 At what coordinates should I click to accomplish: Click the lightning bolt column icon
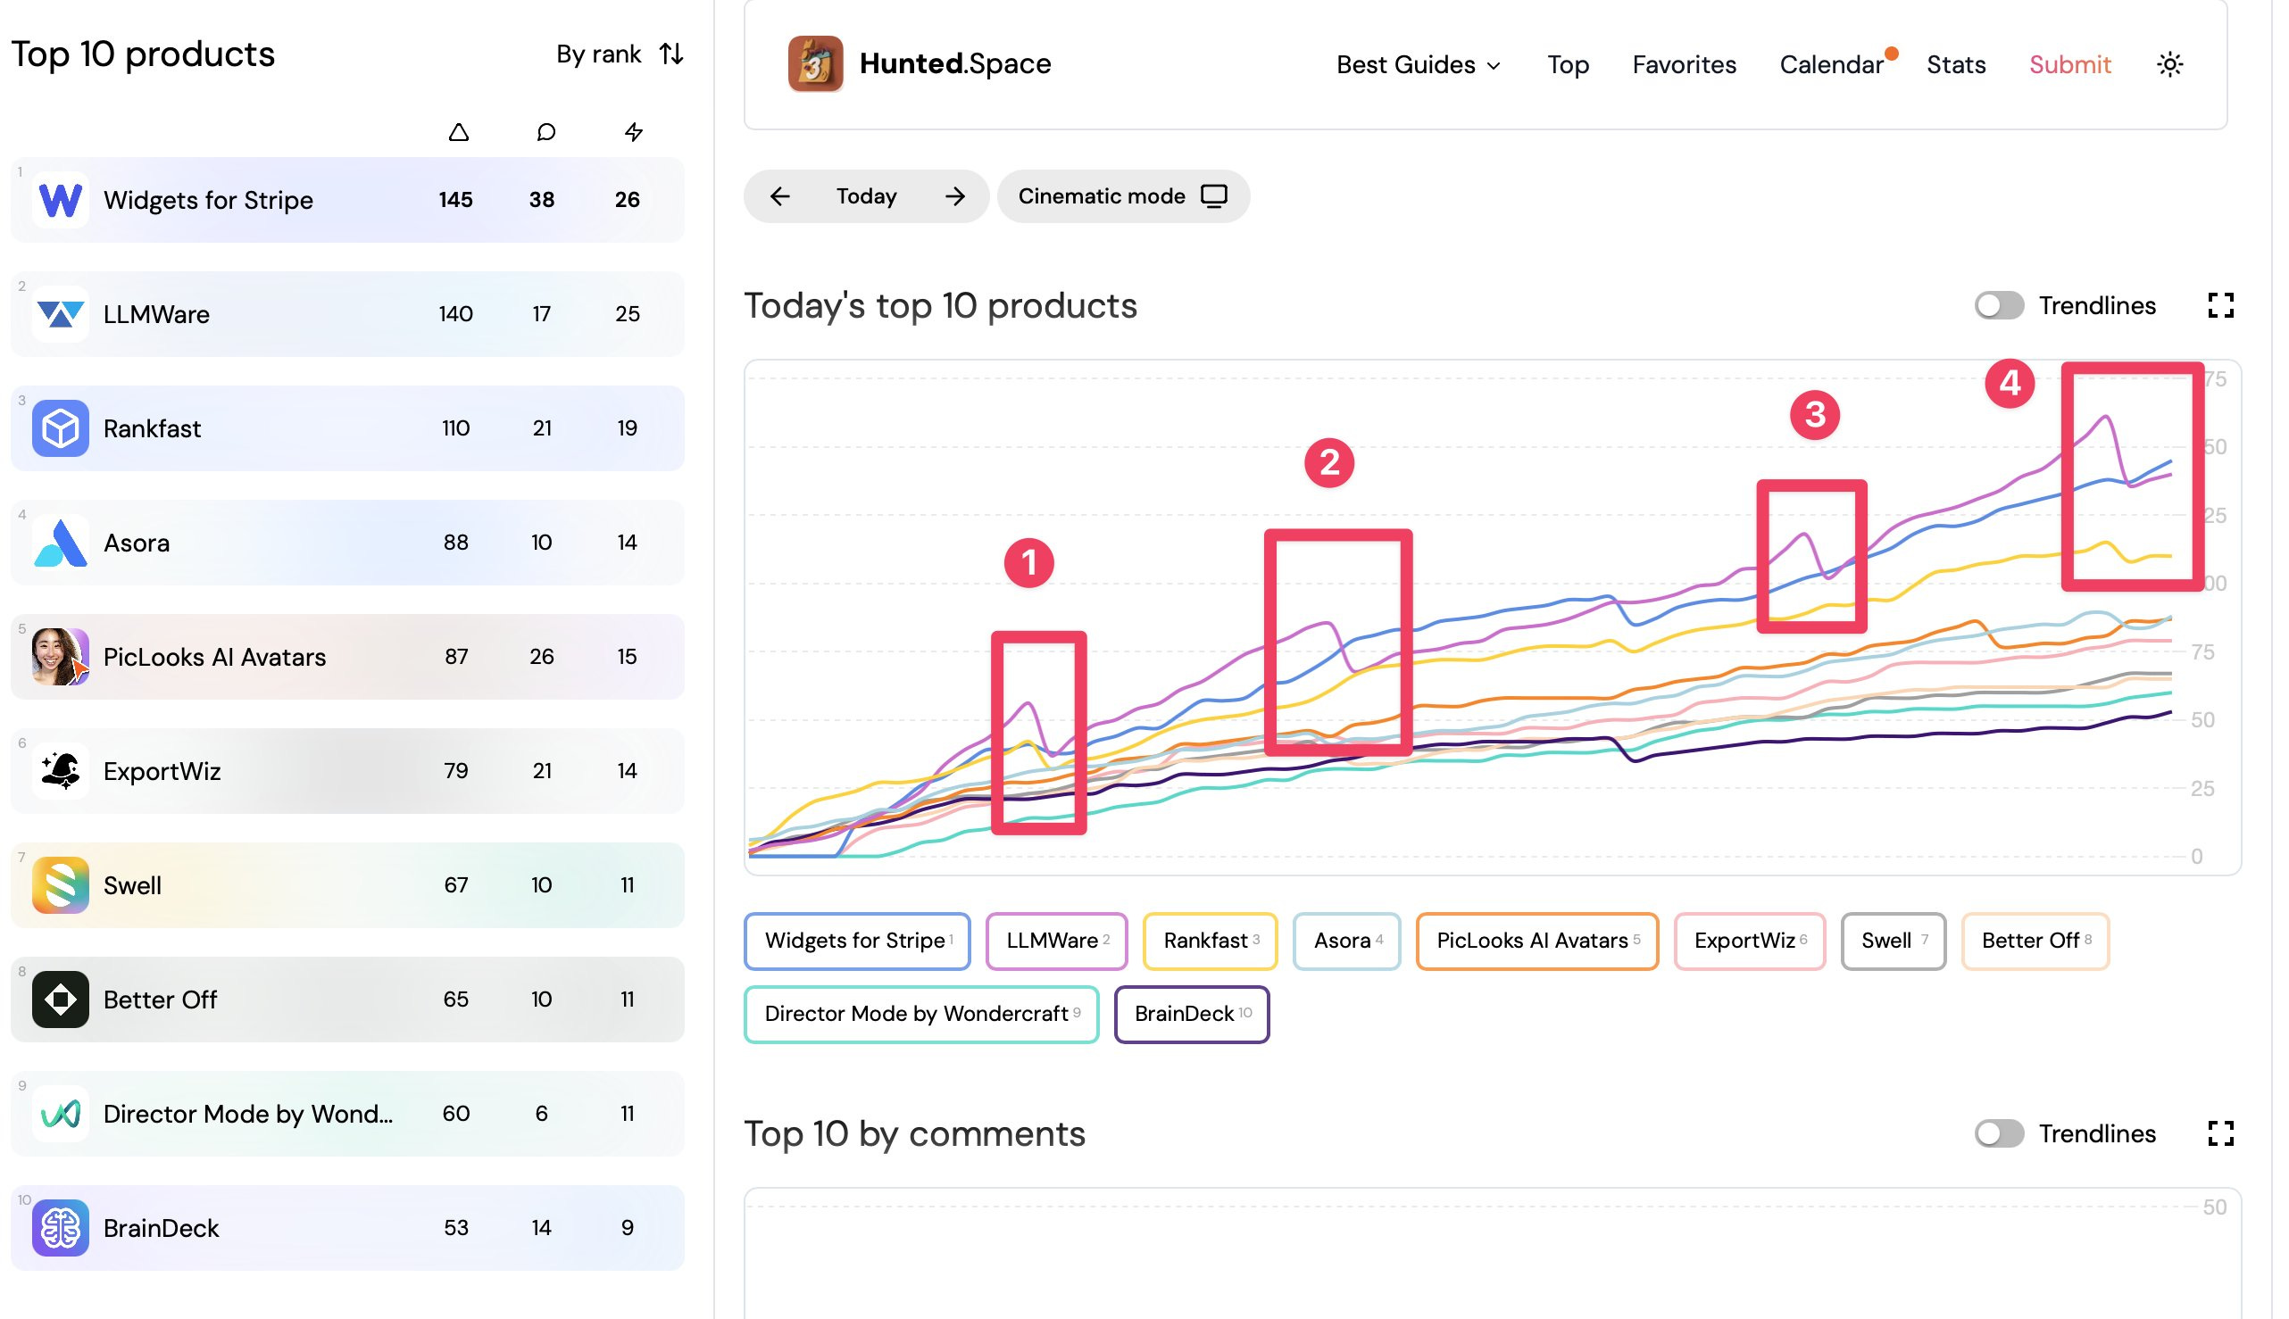tap(634, 132)
